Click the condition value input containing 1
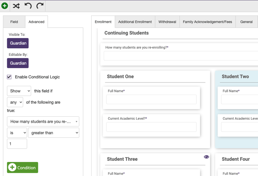 pos(17,144)
